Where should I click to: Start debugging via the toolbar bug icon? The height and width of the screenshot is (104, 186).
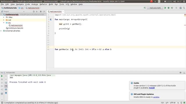[169, 8]
